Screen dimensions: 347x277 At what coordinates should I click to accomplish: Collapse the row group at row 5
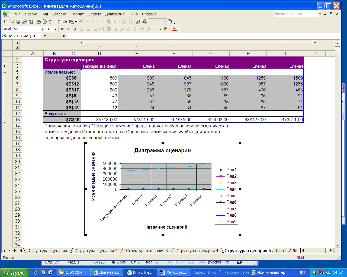point(5,72)
